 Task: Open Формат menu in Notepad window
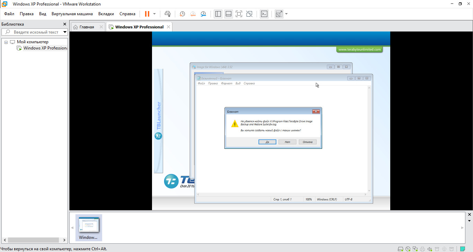227,83
